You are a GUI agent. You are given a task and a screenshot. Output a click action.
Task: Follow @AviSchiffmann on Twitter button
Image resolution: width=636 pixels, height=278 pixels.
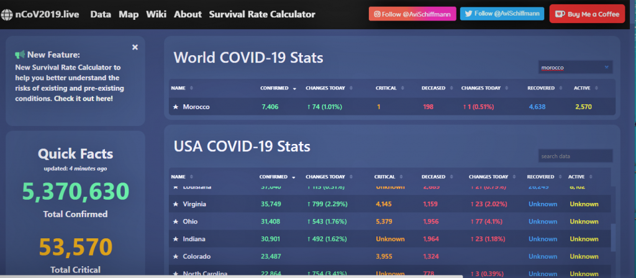tap(502, 14)
